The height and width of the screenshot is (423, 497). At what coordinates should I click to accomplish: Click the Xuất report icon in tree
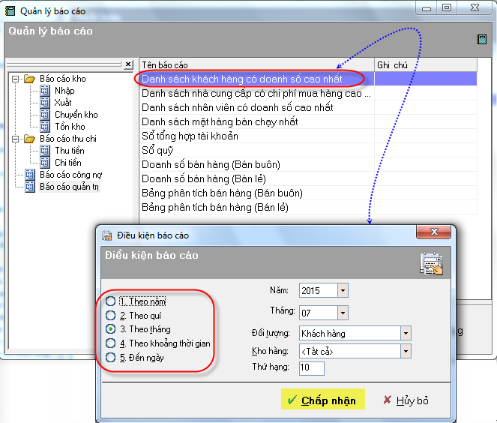coord(45,103)
